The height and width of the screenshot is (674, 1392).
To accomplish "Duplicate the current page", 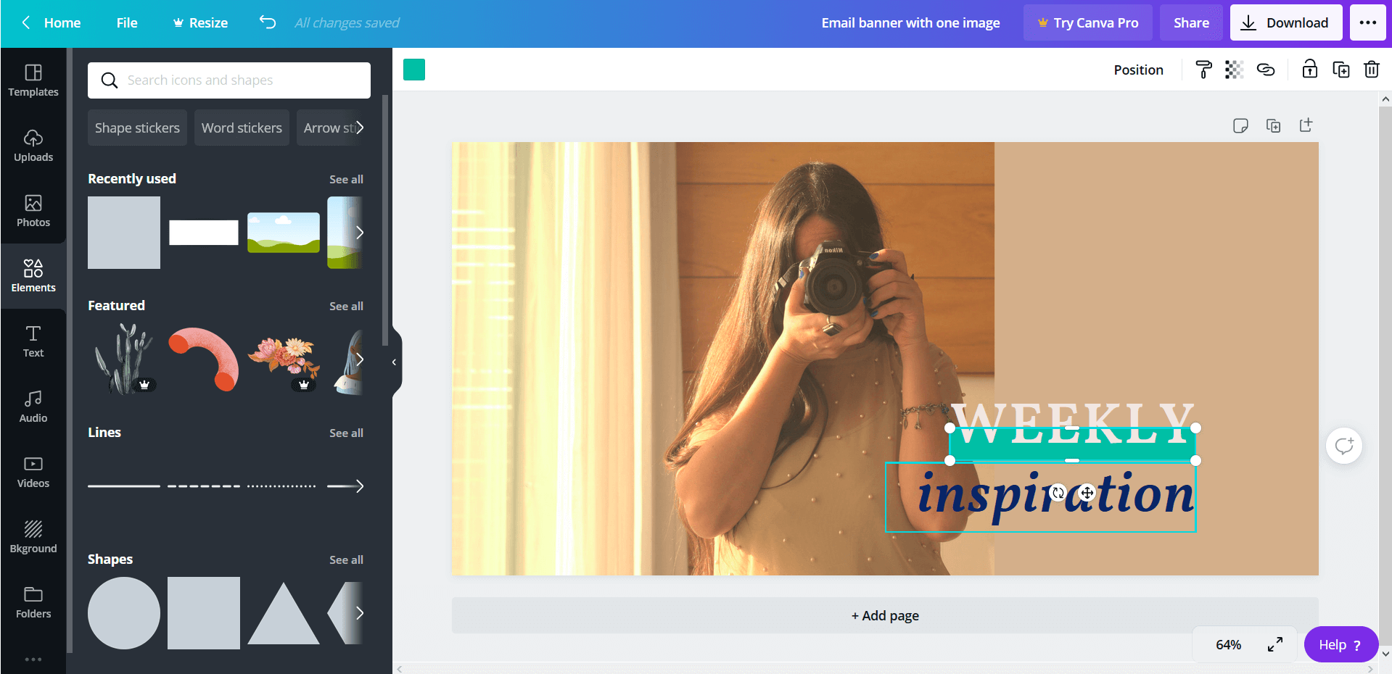I will [1274, 125].
